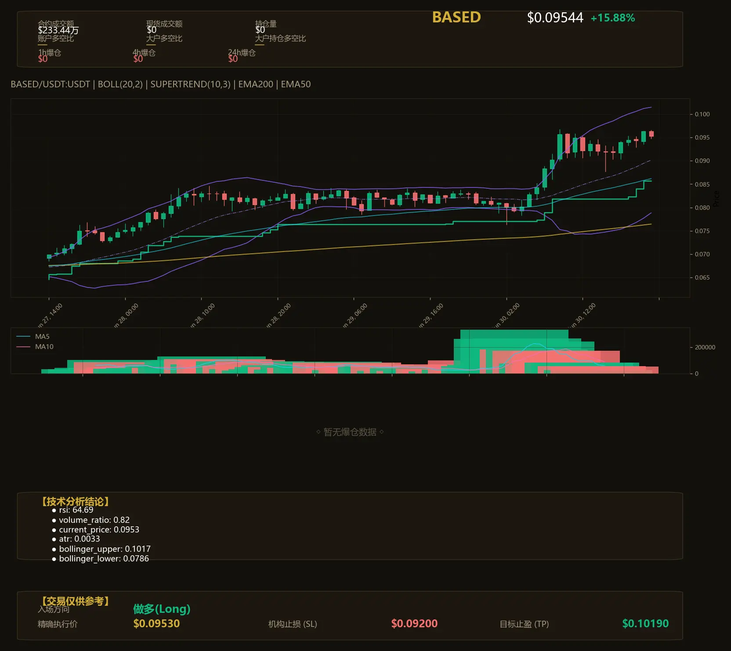Click the 精确执行价 label
Screen dimensions: 731x651
58,624
